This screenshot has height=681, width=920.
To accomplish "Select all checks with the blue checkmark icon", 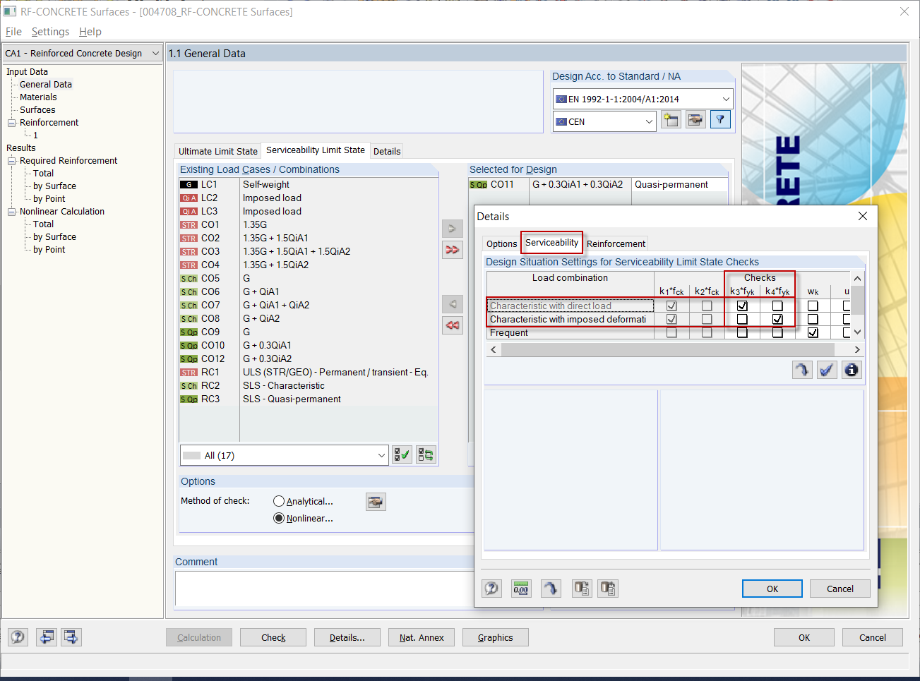I will pos(826,369).
